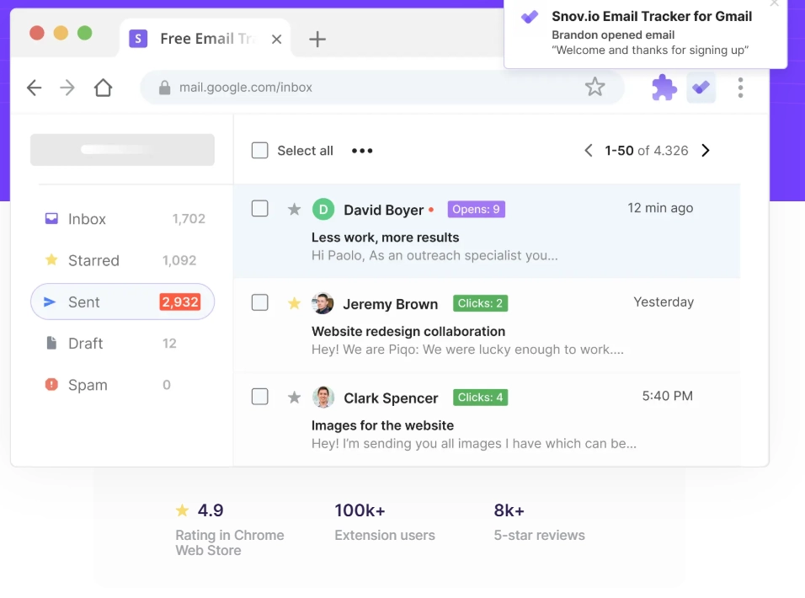Viewport: 805px width, 598px height.
Task: Click the 8k+ 5-star reviews stat
Action: point(539,522)
